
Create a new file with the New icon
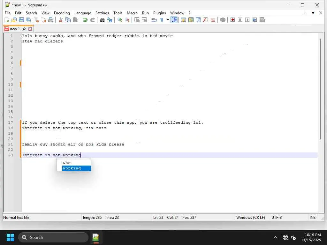7,20
